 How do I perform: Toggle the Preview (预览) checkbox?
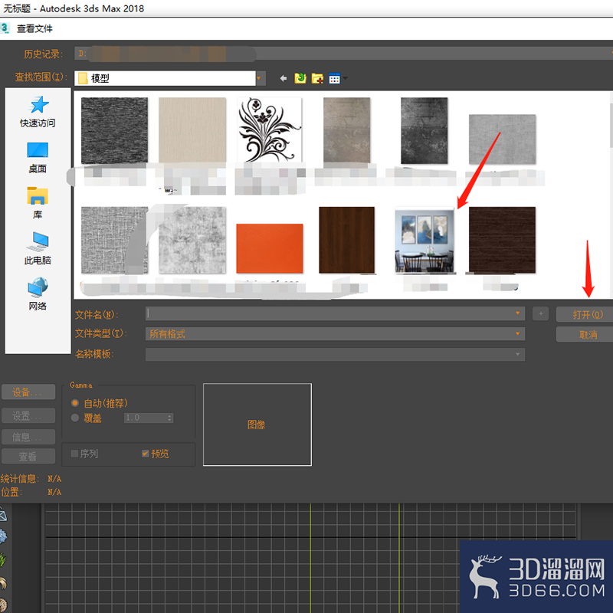coord(146,454)
